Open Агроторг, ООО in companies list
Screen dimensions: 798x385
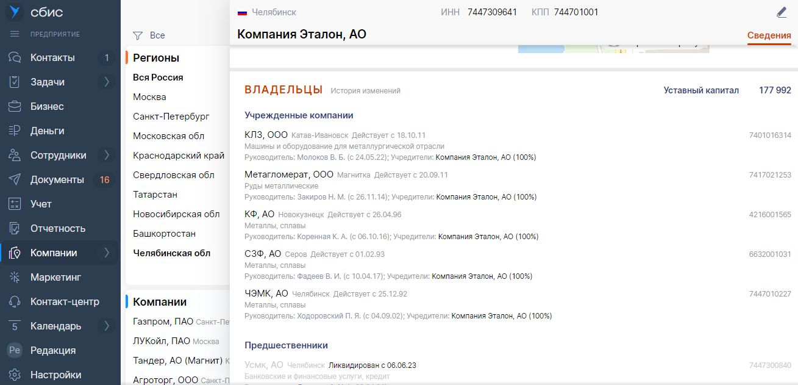pyautogui.click(x=166, y=380)
